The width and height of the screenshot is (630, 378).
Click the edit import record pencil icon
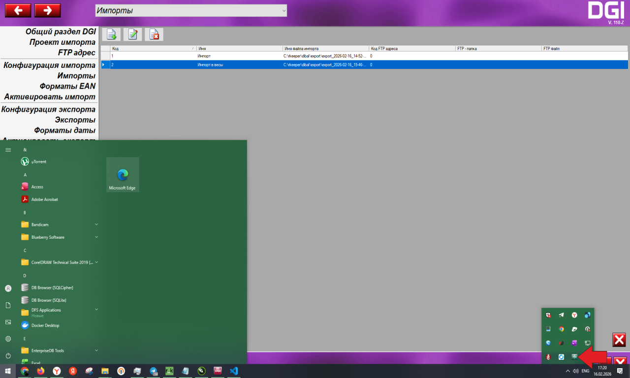coord(132,34)
